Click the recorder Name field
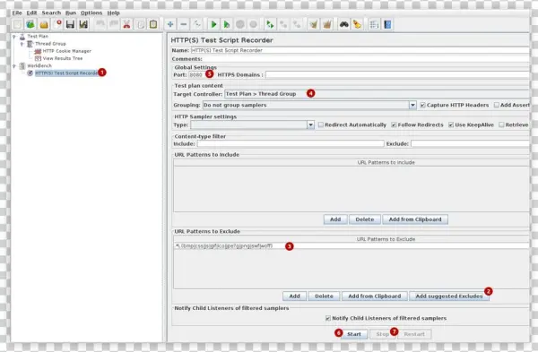Viewport: 538px width, 352px height. (360, 50)
